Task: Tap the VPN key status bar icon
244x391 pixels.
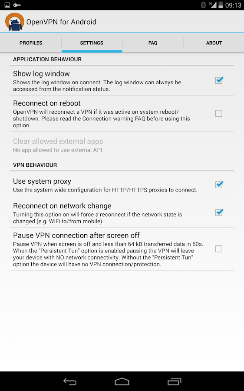Action: pyautogui.click(x=17, y=5)
